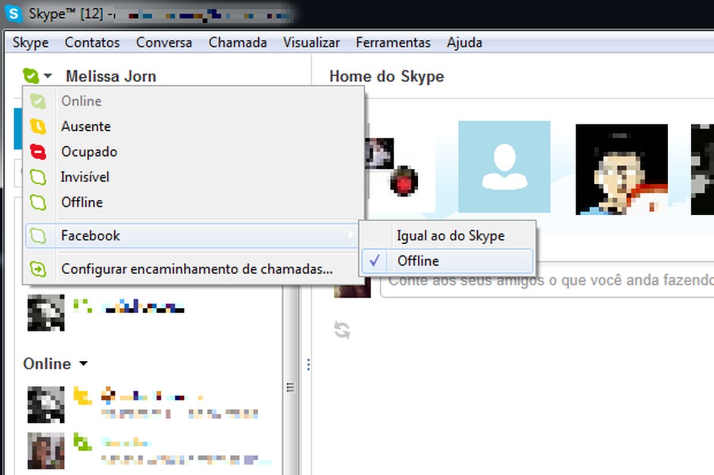Open the Ferramentas menu
This screenshot has width=714, height=475.
[x=393, y=42]
